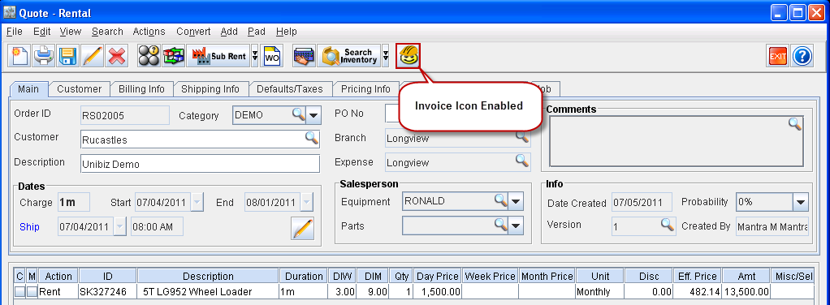Open the Search menu
The height and width of the screenshot is (305, 830).
(x=107, y=32)
